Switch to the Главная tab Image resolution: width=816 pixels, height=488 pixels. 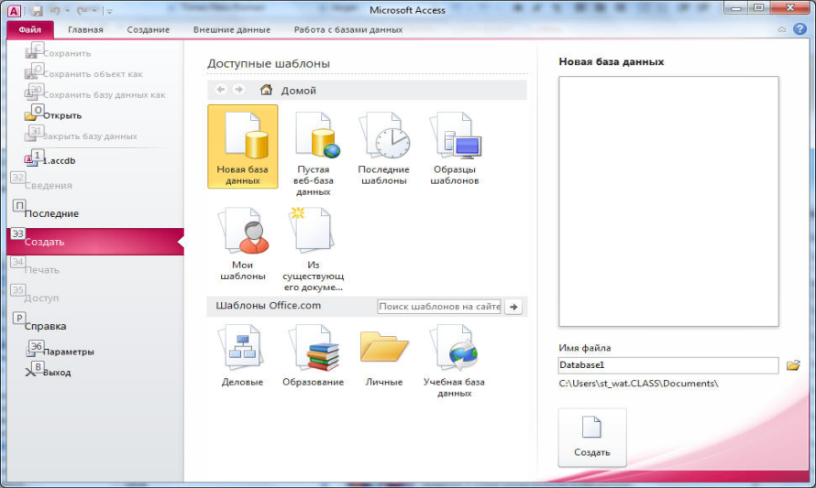(x=85, y=29)
